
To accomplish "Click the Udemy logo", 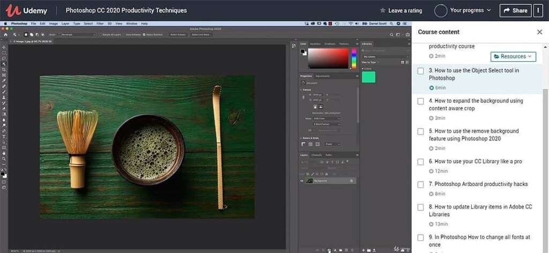I will click(26, 11).
